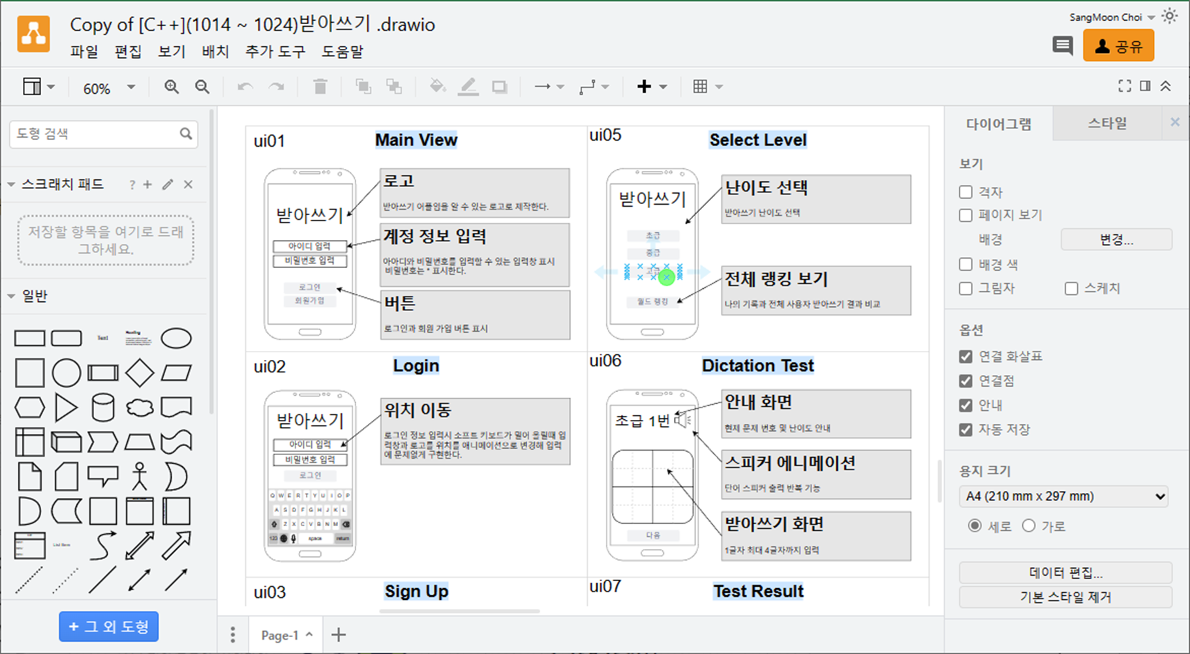Image resolution: width=1190 pixels, height=654 pixels.
Task: Open the 60% zoom dropdown
Action: (108, 87)
